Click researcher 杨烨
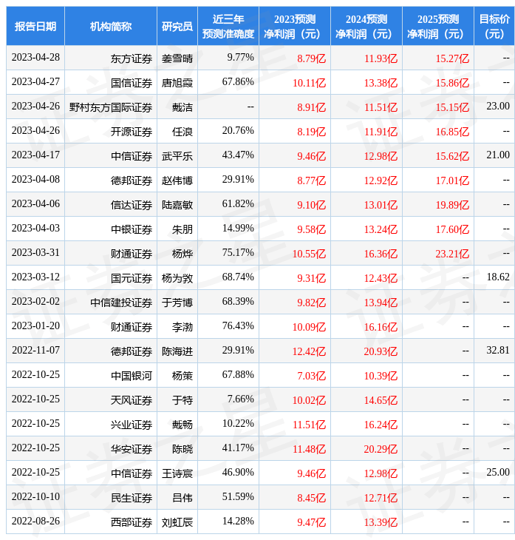Screen dimensions: 515x540 [182, 254]
